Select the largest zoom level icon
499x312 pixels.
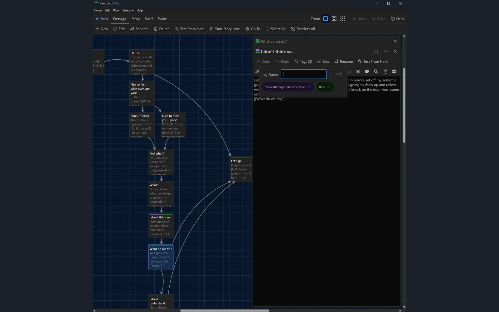[325, 19]
